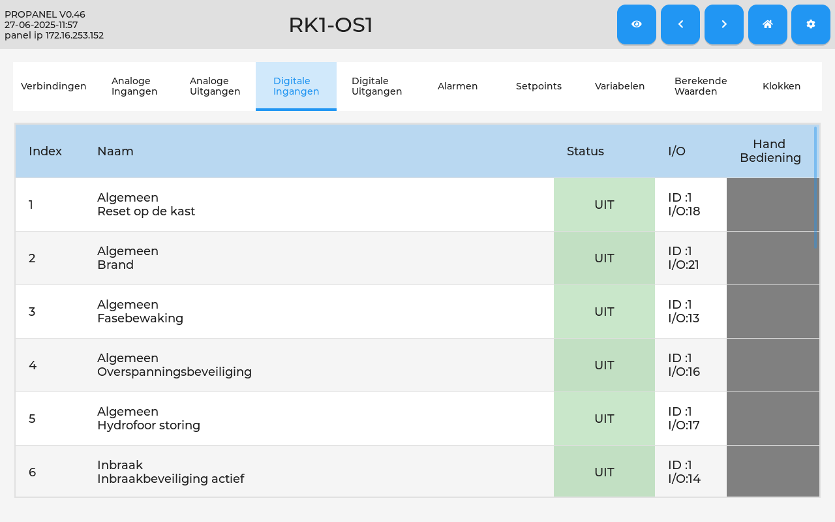Switch to the Verbindingen tab

tap(53, 86)
